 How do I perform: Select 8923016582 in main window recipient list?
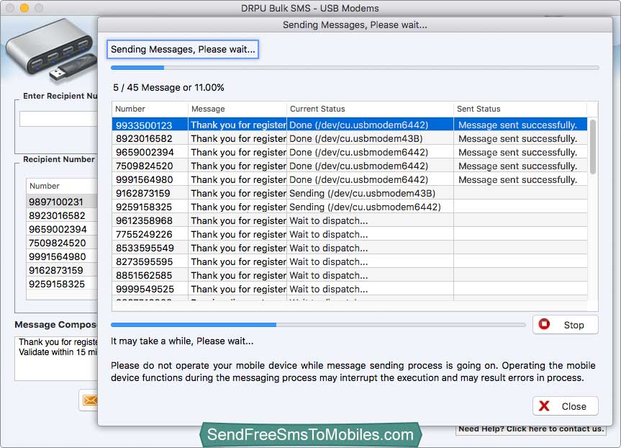62,215
